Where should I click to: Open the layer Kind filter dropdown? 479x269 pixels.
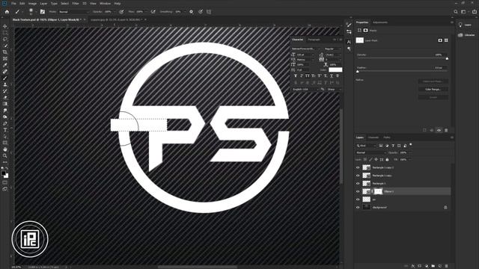[x=366, y=146]
